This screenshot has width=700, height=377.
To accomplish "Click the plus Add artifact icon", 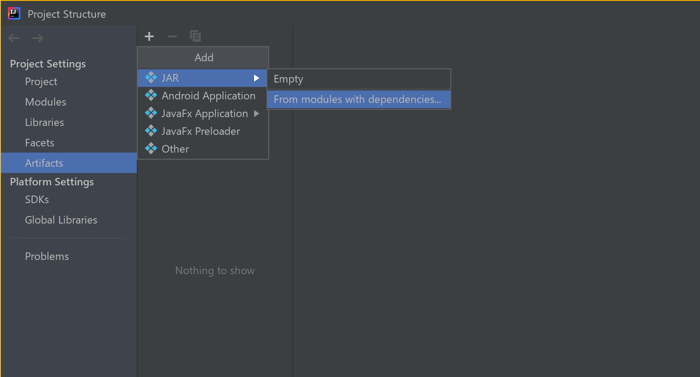I will (149, 36).
